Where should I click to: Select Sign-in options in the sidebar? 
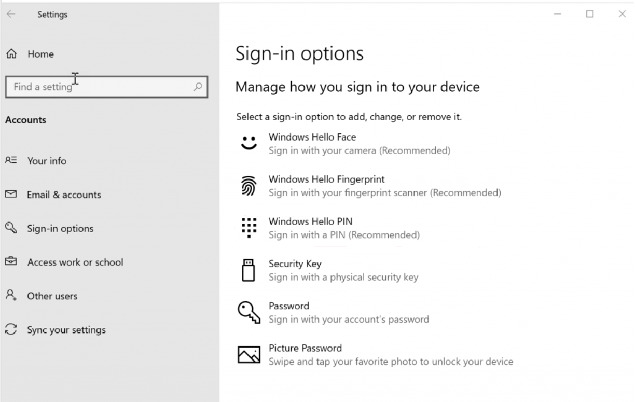click(x=60, y=228)
